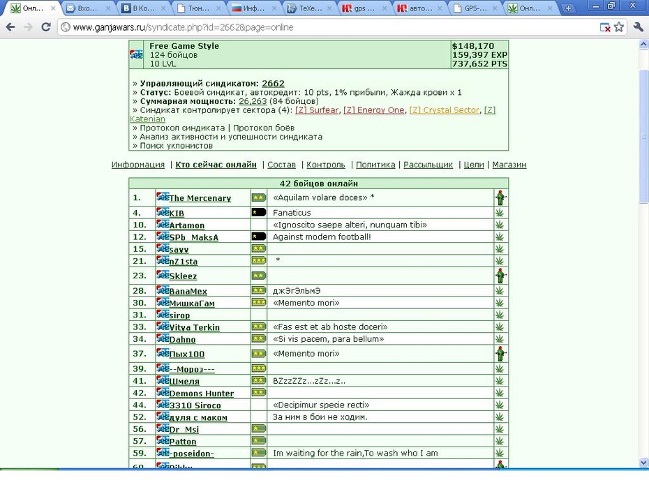
Task: Reload the page with the refresh icon
Action: (x=46, y=27)
